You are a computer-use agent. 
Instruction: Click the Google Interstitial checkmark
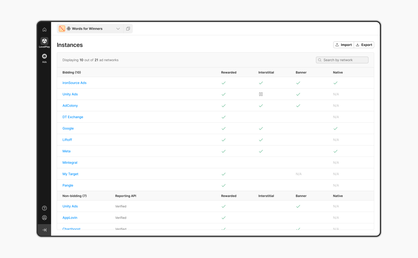[x=261, y=128]
